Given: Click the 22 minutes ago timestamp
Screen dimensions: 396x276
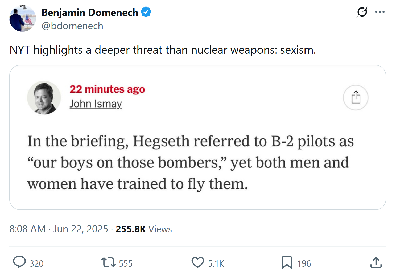Looking at the screenshot, I should (107, 89).
